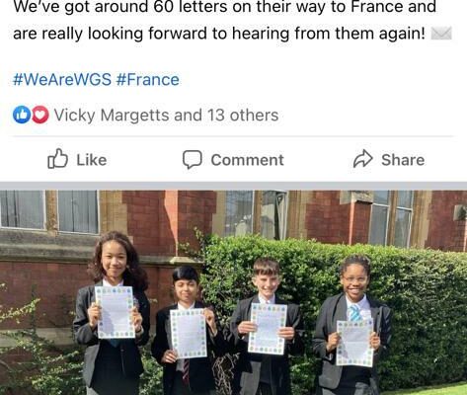Tap the Share text label
This screenshot has height=395, width=467.
tap(403, 160)
